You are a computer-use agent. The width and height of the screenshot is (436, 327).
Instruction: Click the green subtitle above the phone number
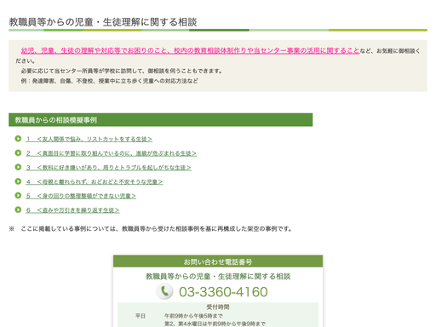click(x=218, y=277)
